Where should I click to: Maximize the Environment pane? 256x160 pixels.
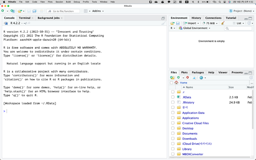point(250,18)
